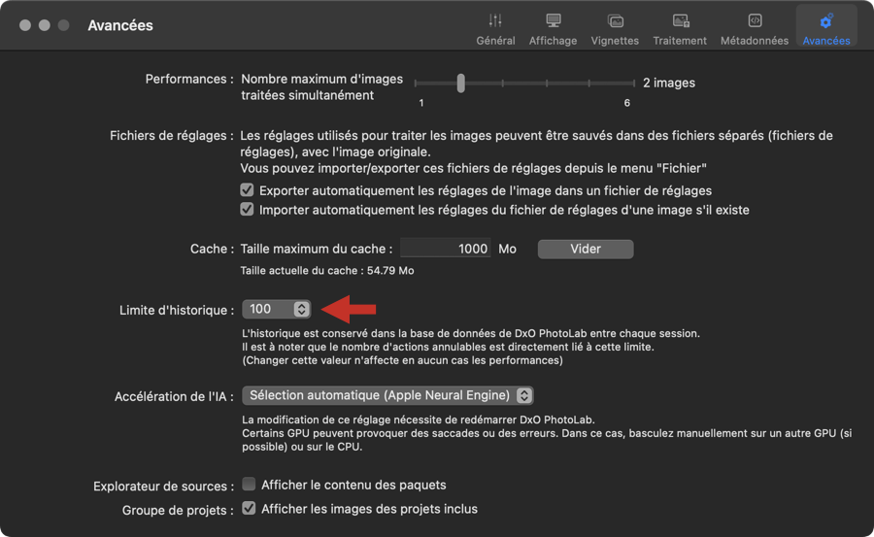This screenshot has width=874, height=537.
Task: Open the Général preferences tab icon
Action: 495,20
